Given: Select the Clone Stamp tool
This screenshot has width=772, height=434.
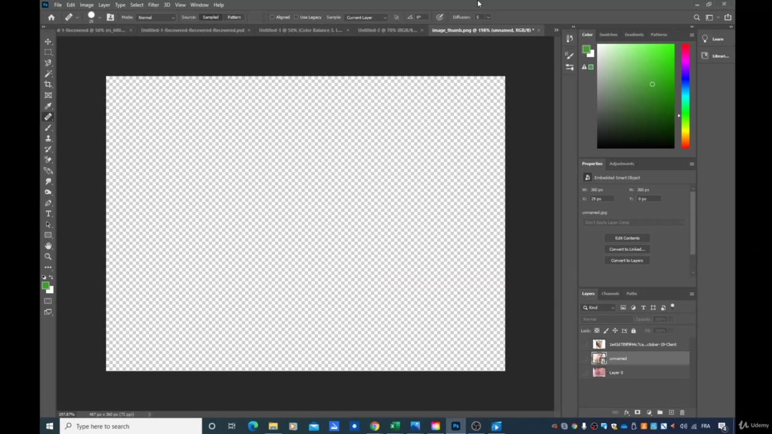Looking at the screenshot, I should pyautogui.click(x=48, y=139).
